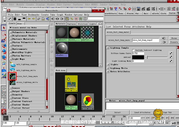Select the misss_lightmap_write node icon
The width and height of the screenshot is (179, 127).
click(x=13, y=82)
